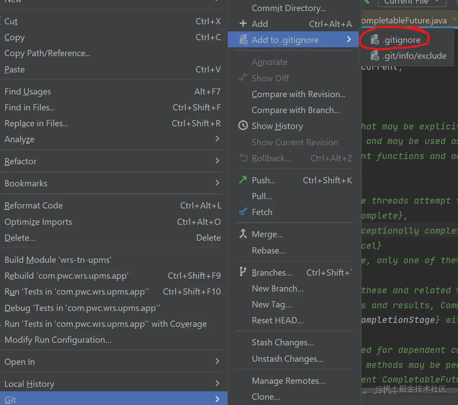
Task: Select .git/info/exclude in the submenu
Action: [x=407, y=56]
